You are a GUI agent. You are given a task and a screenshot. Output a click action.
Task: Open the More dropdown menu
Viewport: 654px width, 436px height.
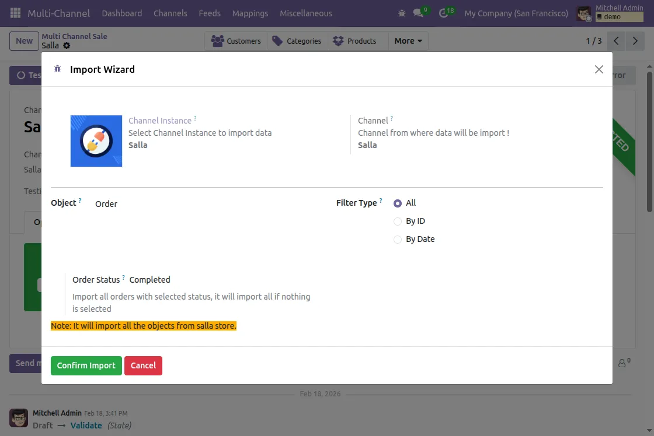408,41
